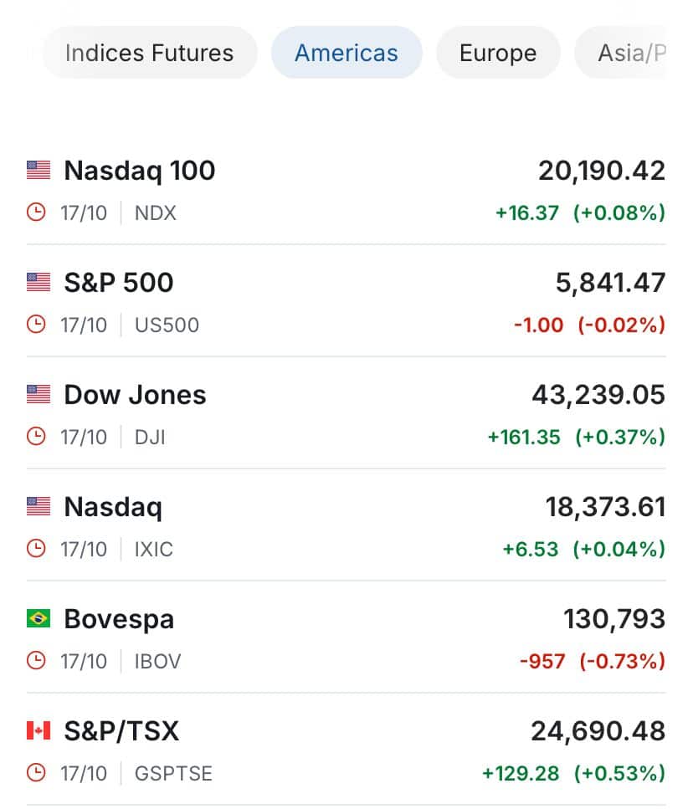Click the US flag beside Dow Jones
Screen dimensions: 693x809
tap(38, 394)
